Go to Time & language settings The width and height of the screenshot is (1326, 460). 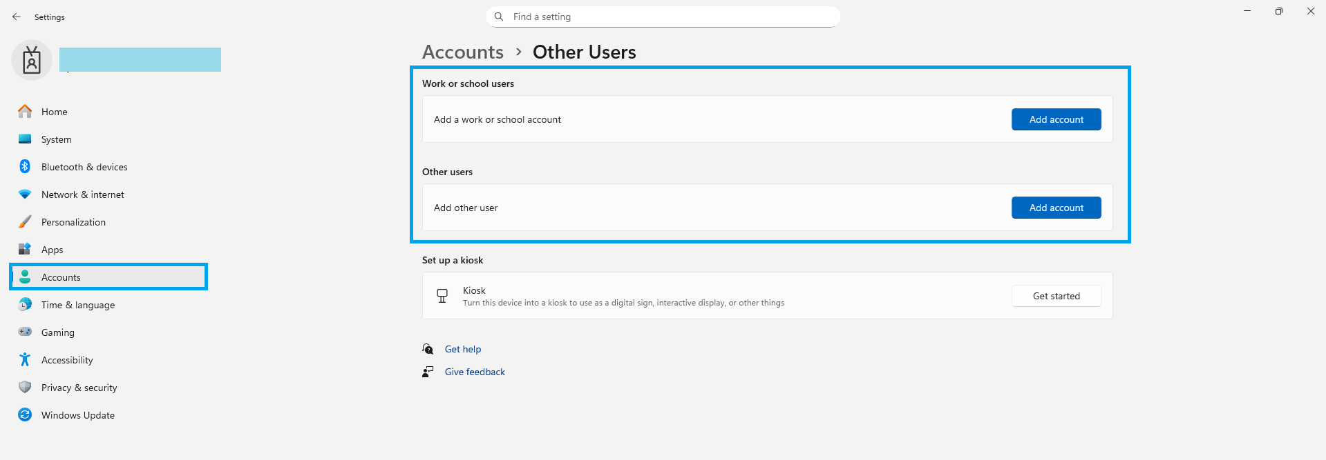tap(77, 305)
